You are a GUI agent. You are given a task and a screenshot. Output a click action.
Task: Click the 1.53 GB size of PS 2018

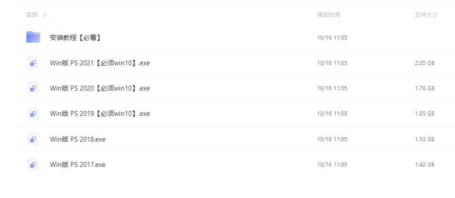click(425, 139)
